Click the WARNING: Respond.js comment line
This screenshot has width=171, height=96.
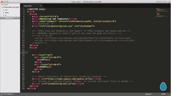pyautogui.click(x=77, y=33)
